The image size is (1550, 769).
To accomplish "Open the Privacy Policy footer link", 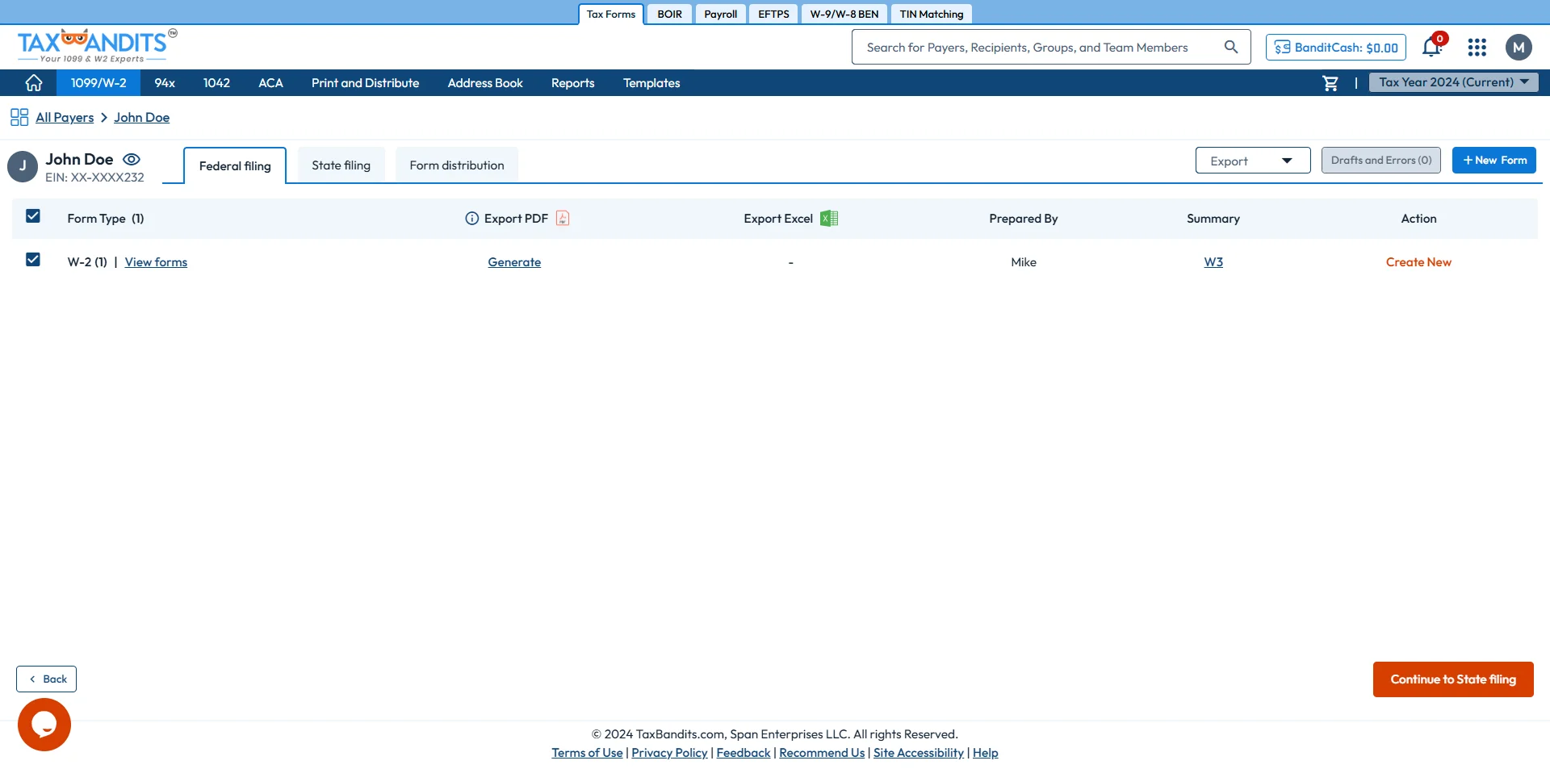I will pyautogui.click(x=669, y=753).
